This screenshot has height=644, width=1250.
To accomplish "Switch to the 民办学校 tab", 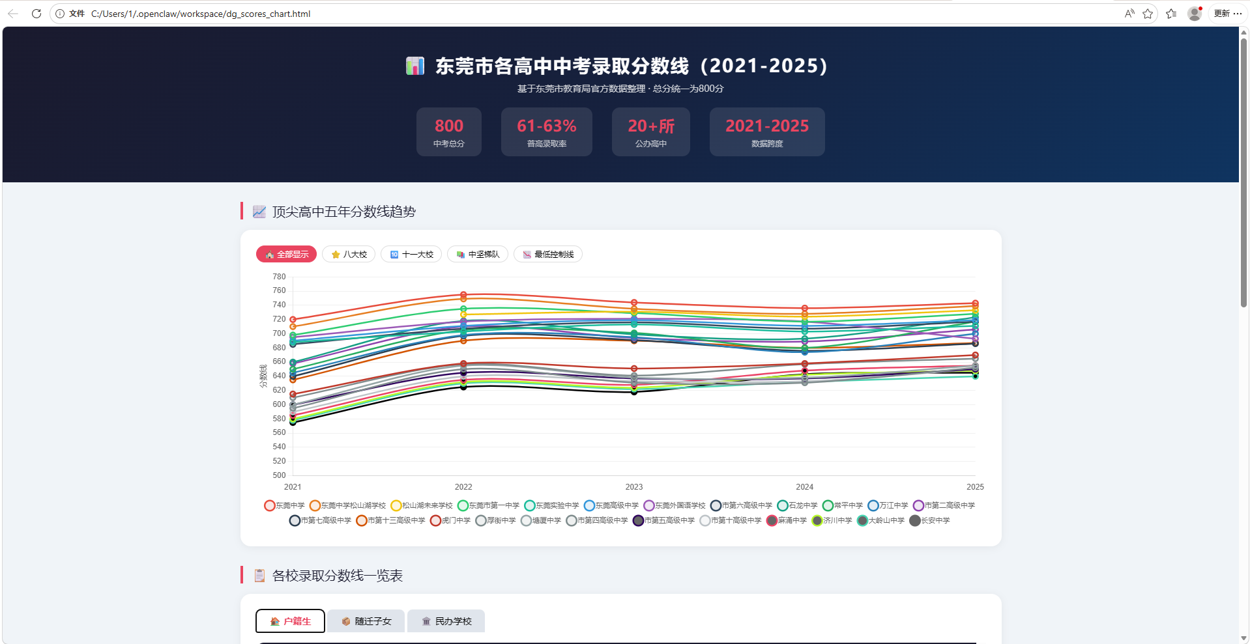I will coord(446,621).
